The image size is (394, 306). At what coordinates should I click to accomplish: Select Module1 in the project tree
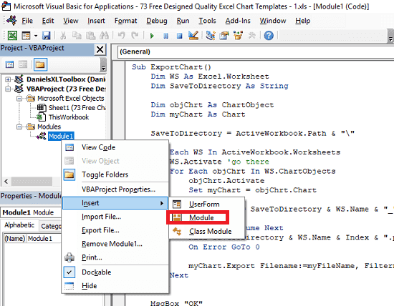pos(61,136)
